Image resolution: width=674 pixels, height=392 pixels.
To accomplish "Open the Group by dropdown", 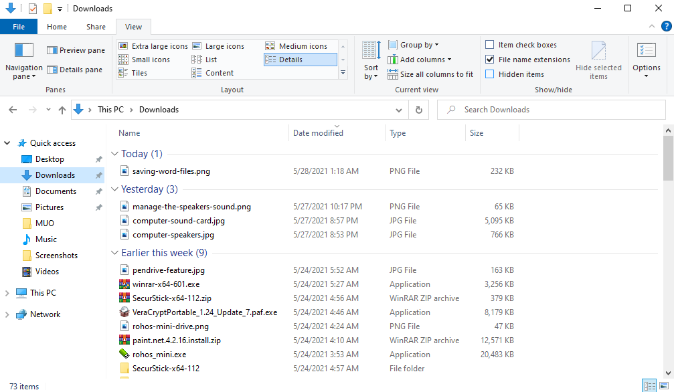I will (419, 45).
